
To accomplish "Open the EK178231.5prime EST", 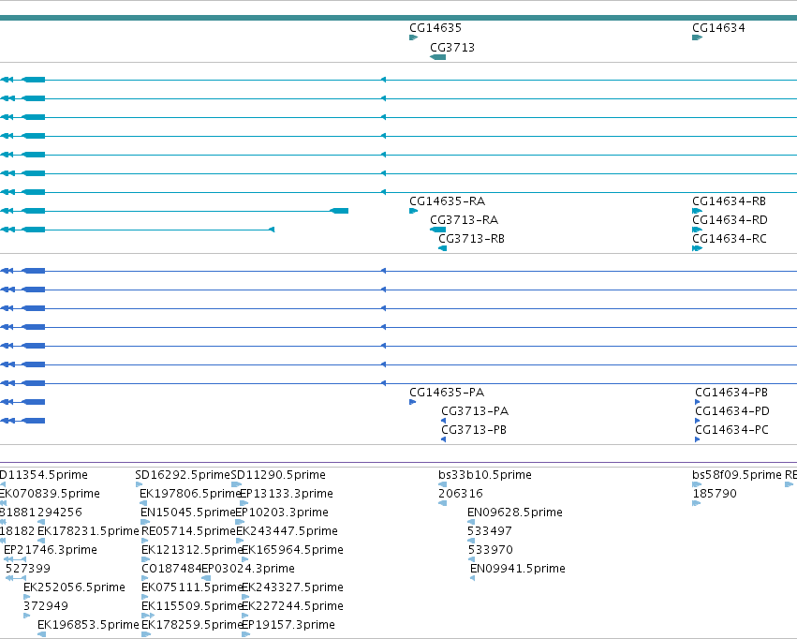I will pyautogui.click(x=41, y=541).
